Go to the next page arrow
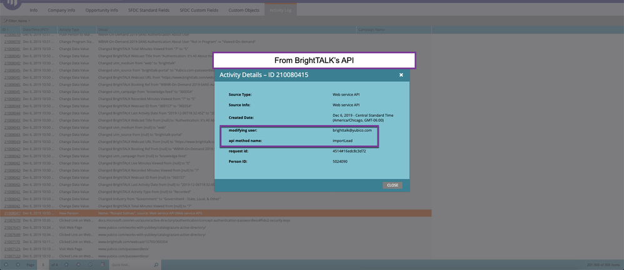This screenshot has width=624, height=270. (x=66, y=265)
